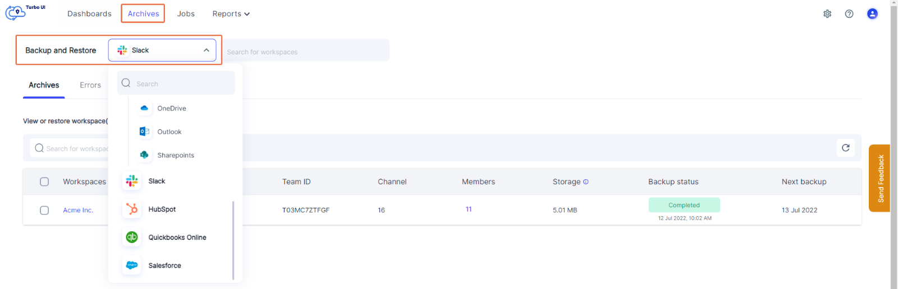Screen dimensions: 898x289
Task: Toggle the select-all Workspaces checkbox
Action: click(44, 181)
